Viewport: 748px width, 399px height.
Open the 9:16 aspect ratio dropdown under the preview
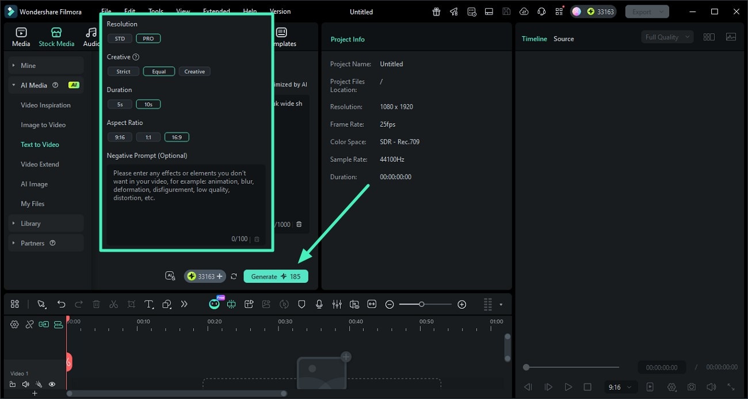point(619,387)
